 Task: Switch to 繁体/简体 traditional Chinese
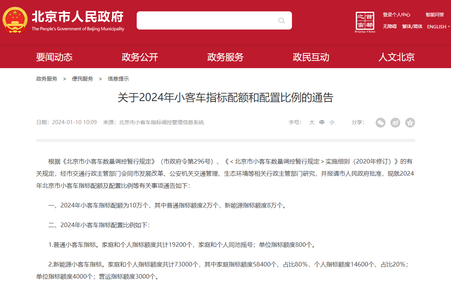(412, 26)
